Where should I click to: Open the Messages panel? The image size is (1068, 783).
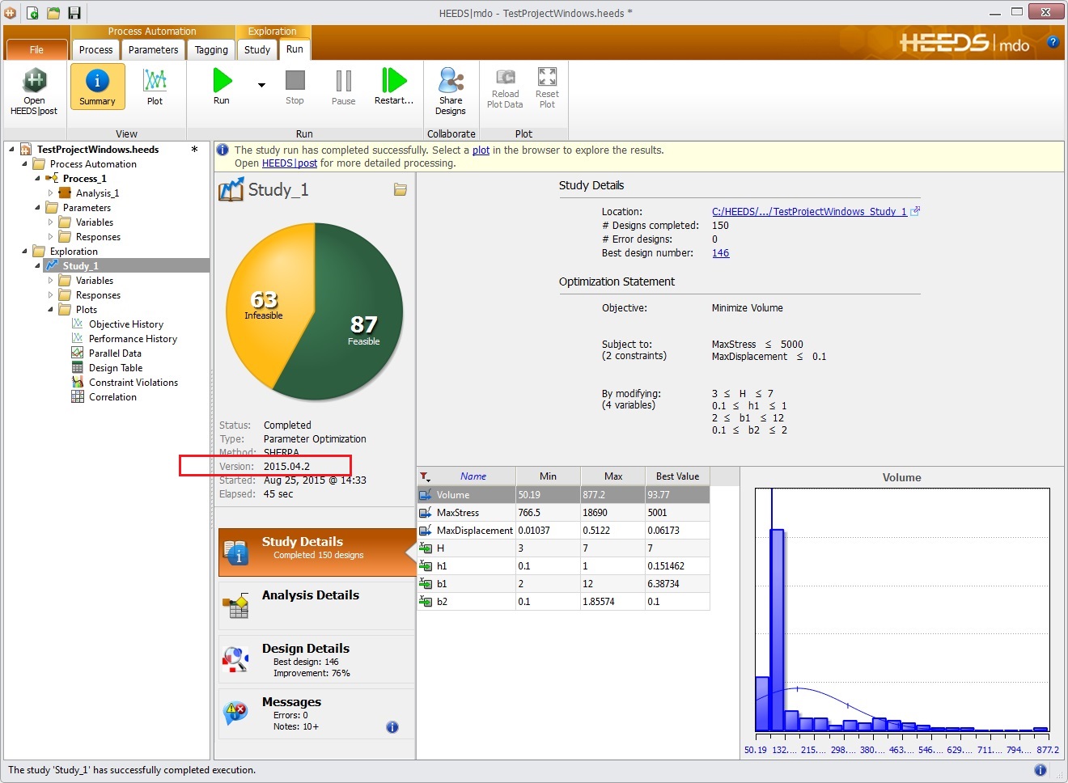pyautogui.click(x=316, y=713)
